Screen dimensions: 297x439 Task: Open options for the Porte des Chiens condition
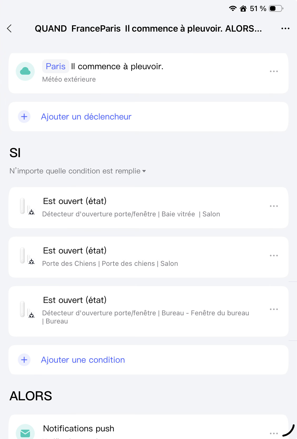click(x=274, y=256)
